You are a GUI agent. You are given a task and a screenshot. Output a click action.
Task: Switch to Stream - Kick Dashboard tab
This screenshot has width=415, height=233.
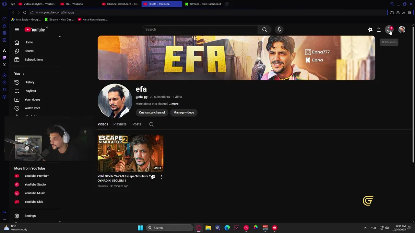point(203,4)
